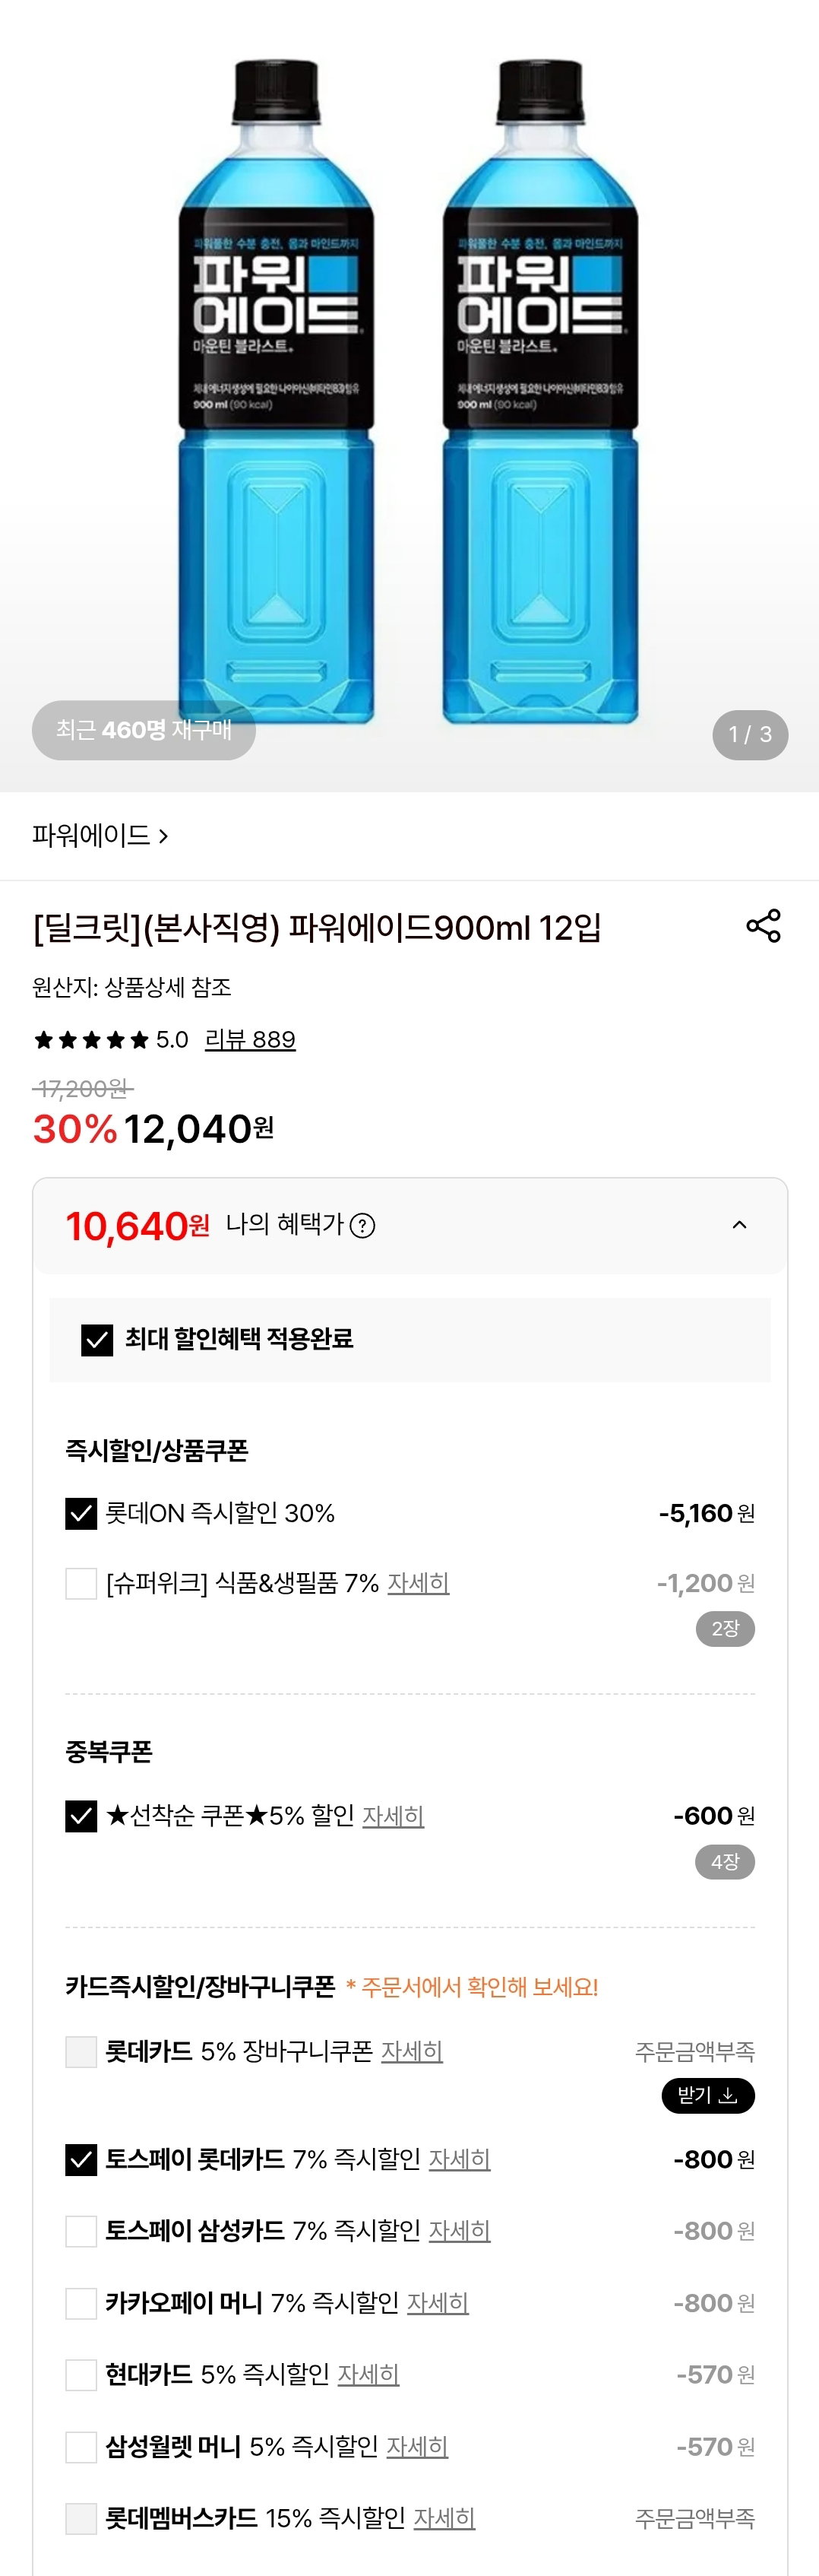Tap the 최근 460명 재구매 badge
Screen dimensions: 819x2576
pyautogui.click(x=144, y=730)
